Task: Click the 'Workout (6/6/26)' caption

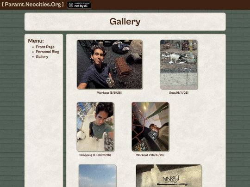Action: coord(109,92)
